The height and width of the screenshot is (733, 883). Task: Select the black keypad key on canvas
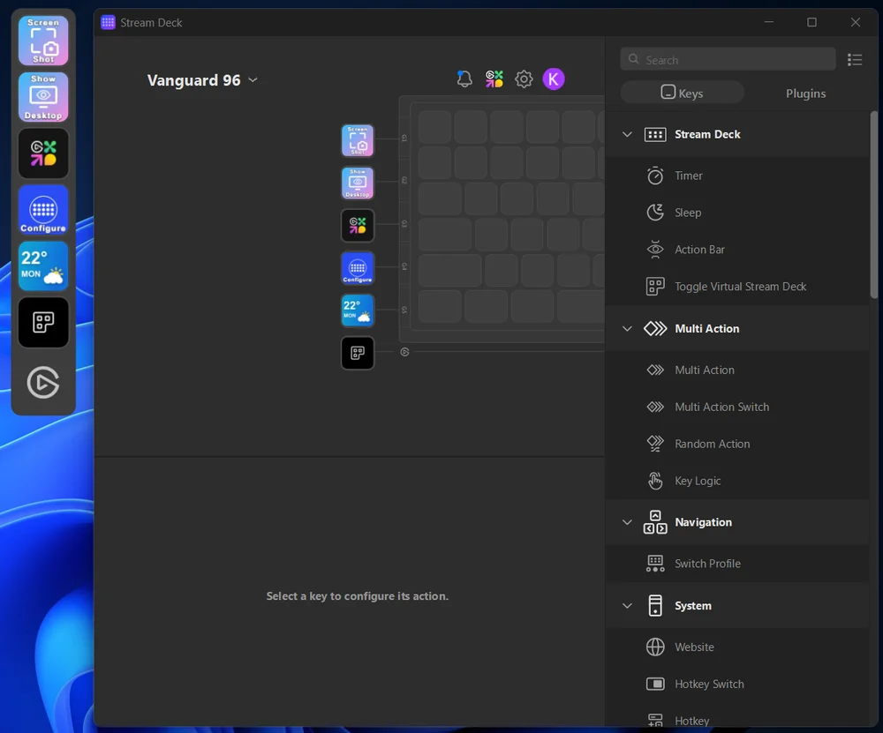click(357, 352)
